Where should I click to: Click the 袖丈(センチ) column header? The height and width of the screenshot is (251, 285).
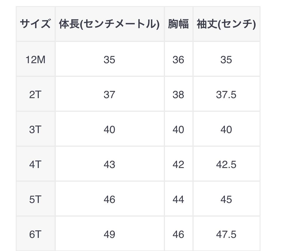tap(226, 24)
